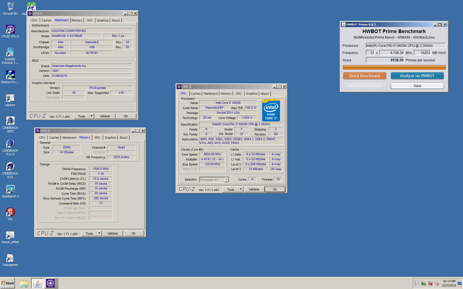
Task: Click the DRAM Frequency 1500.0 MHz field
Action: [x=101, y=169]
